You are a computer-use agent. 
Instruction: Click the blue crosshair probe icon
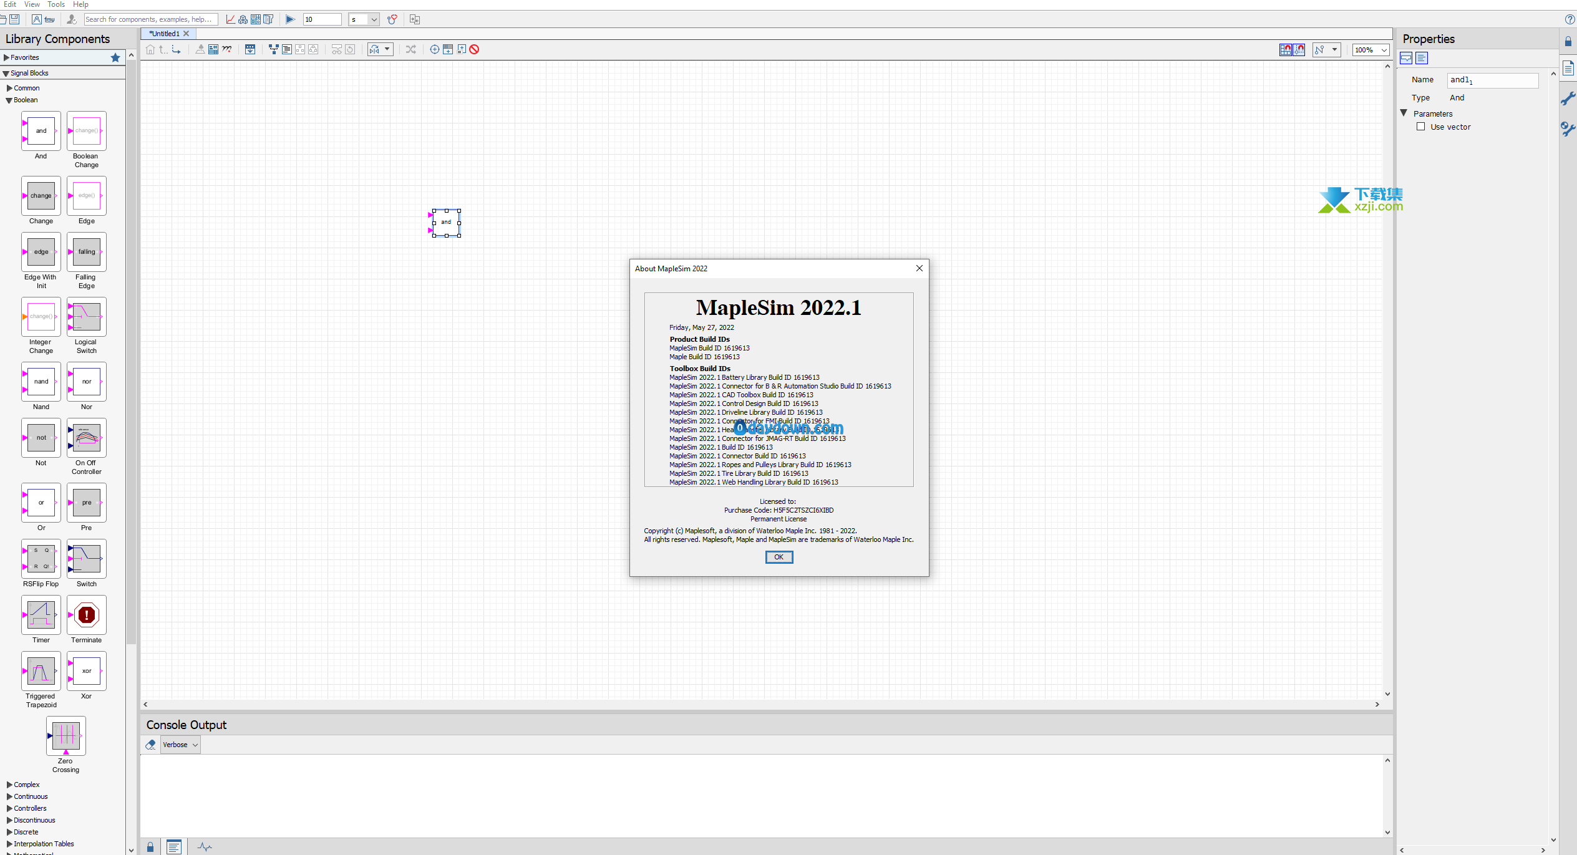point(435,49)
